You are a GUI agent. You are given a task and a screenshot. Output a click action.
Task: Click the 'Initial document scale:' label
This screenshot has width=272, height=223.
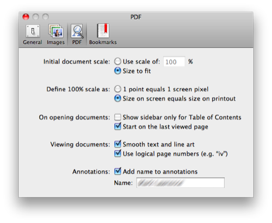tap(77, 61)
